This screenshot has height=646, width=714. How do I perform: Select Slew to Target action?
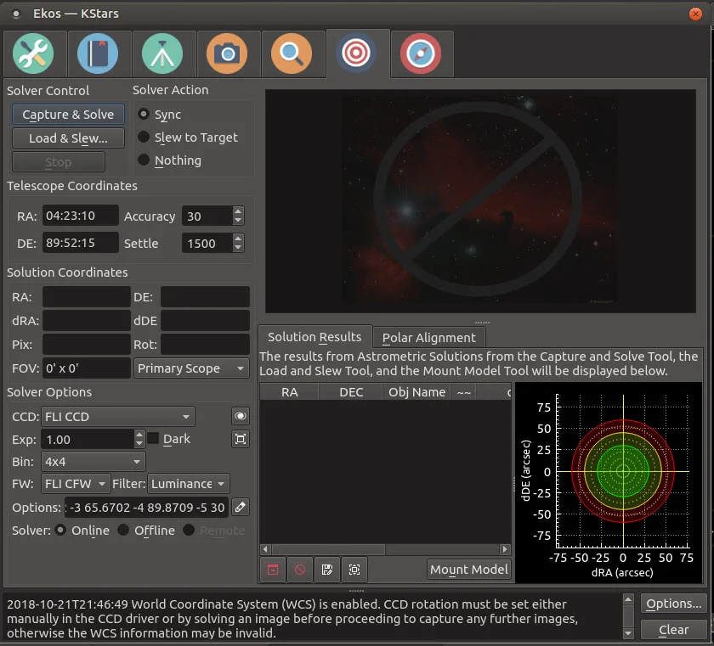(x=144, y=137)
